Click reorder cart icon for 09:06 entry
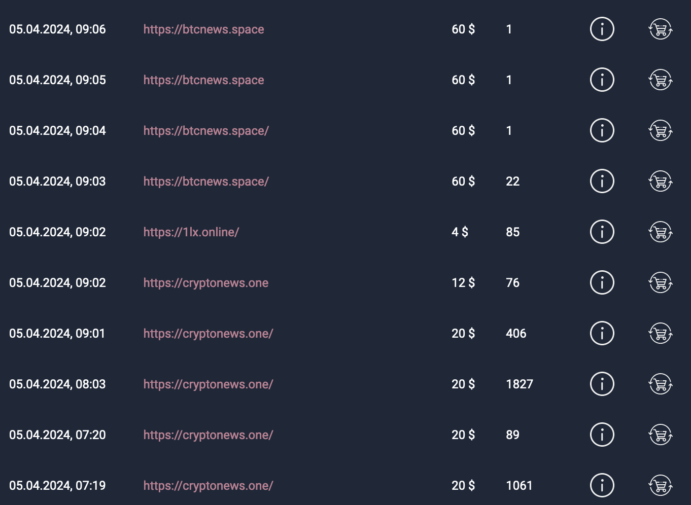 (661, 29)
